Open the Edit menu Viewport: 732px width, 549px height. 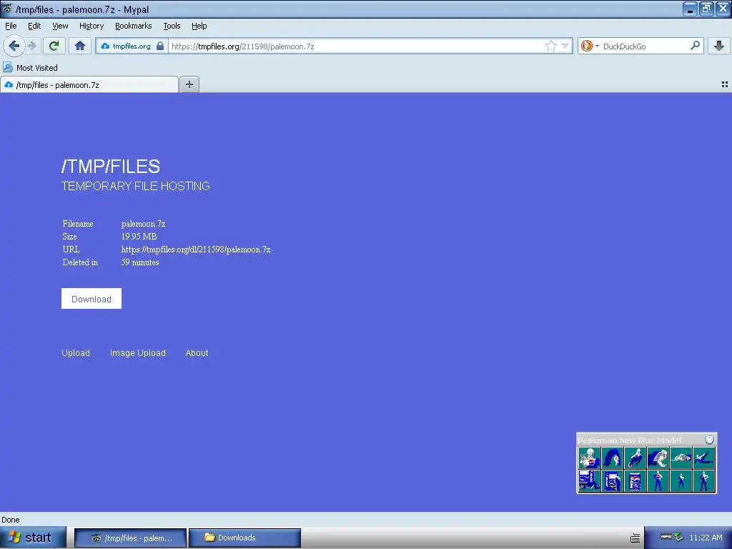point(34,26)
